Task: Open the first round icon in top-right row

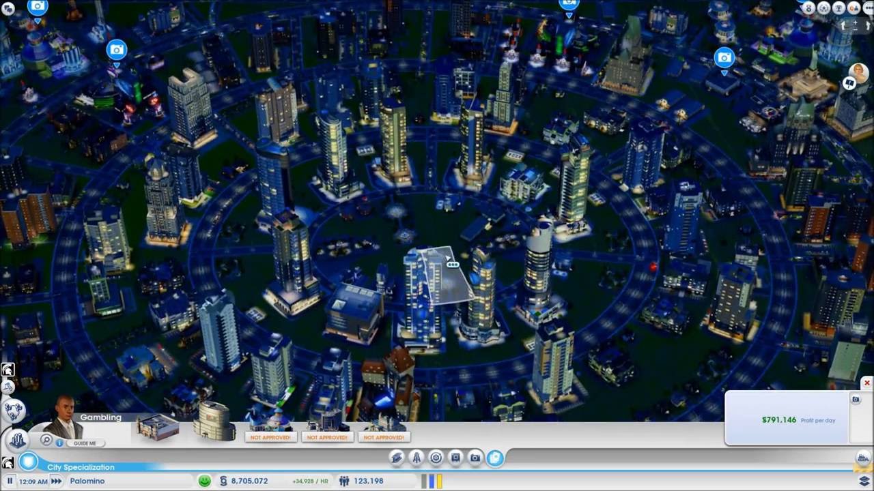Action: [x=808, y=8]
